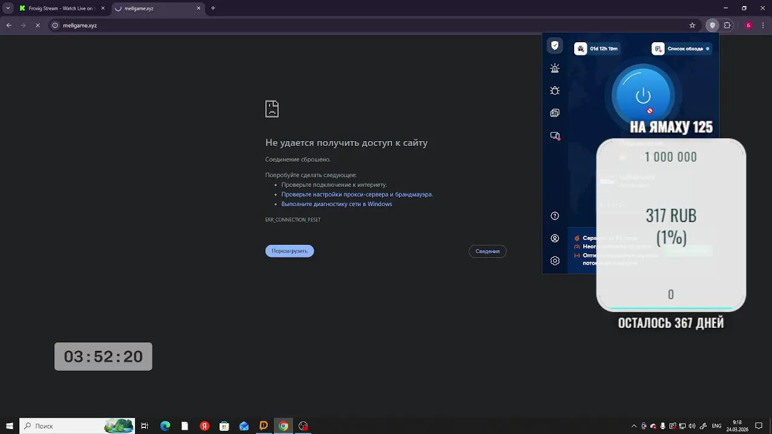Open the clock showing 9:18

737,426
